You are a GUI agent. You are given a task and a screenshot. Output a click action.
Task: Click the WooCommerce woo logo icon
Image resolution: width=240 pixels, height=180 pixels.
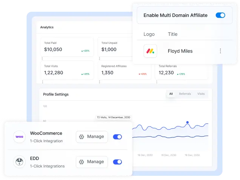coord(19,137)
